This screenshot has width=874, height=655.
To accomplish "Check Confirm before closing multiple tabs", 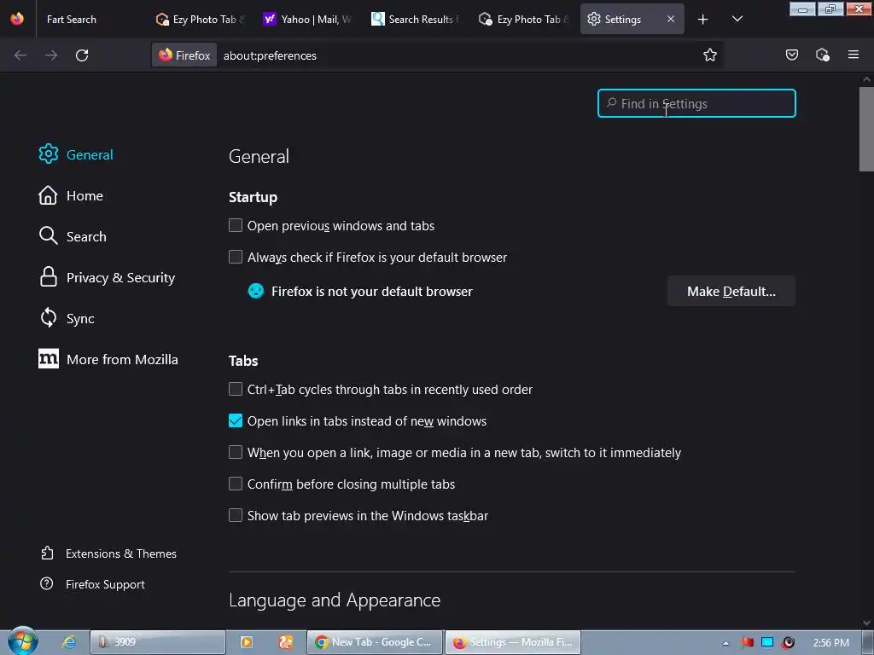I will tap(236, 484).
